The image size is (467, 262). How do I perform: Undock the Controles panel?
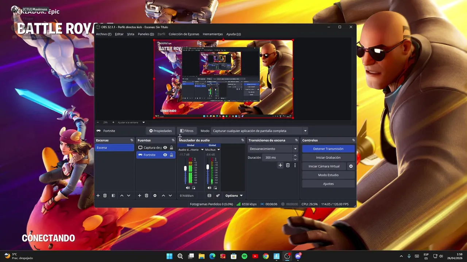point(354,140)
